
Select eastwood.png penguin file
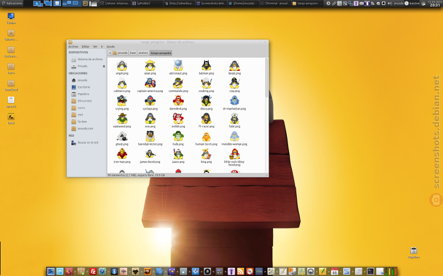122,121
